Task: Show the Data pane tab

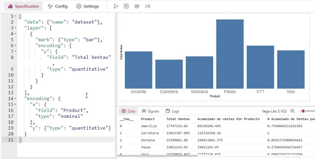Action: [128, 111]
